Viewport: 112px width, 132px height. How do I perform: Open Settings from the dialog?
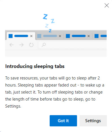93,121
